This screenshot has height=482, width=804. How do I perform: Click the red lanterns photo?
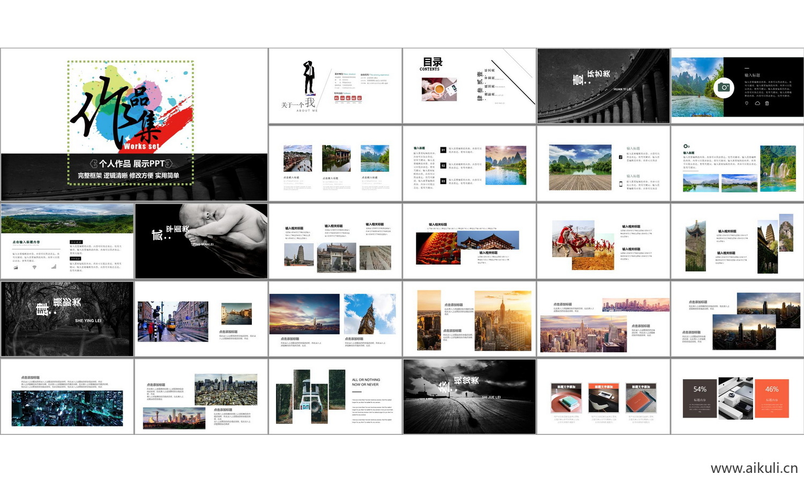(437, 248)
